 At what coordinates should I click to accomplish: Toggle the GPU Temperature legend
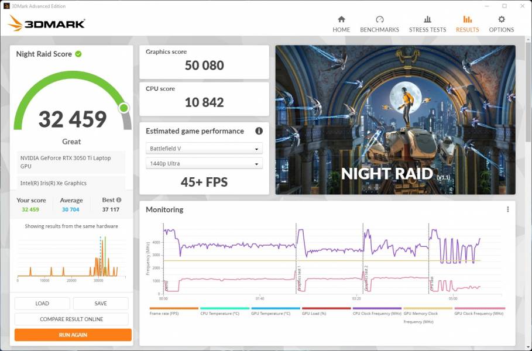point(276,311)
